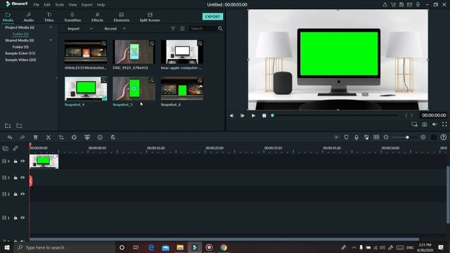Image resolution: width=450 pixels, height=253 pixels.
Task: Select Sample Color (15) in the tree
Action: (x=20, y=53)
